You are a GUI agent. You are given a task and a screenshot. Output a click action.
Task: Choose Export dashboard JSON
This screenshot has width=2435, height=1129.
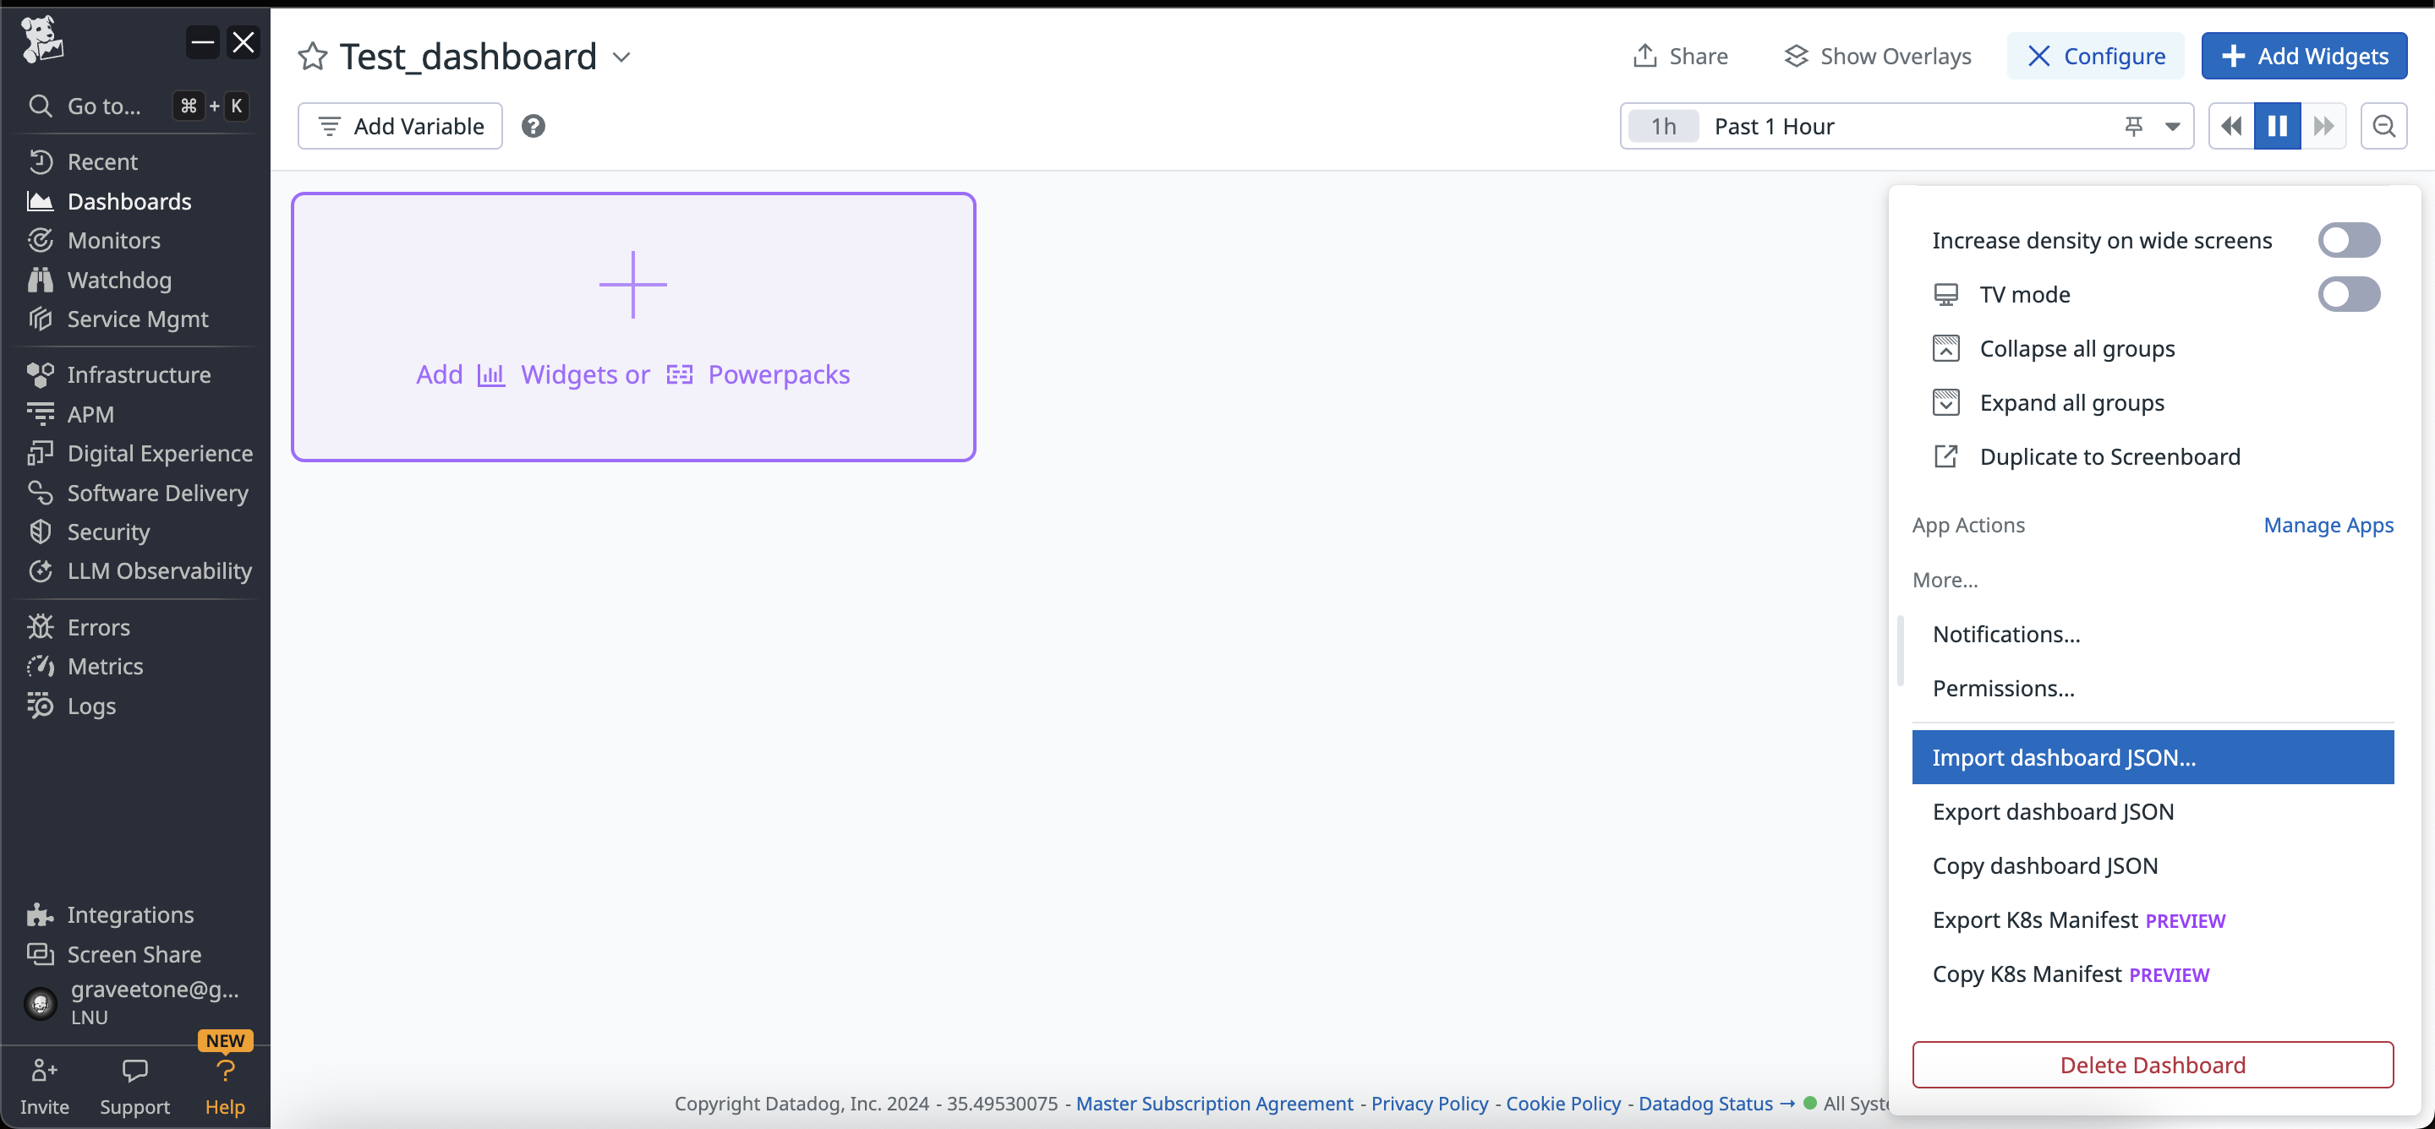coord(2052,811)
